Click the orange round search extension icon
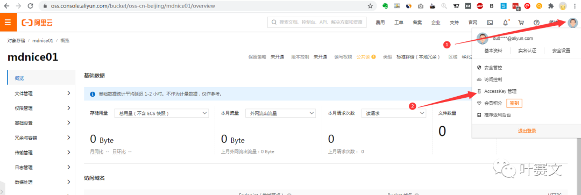This screenshot has height=195, width=581. 539,6
